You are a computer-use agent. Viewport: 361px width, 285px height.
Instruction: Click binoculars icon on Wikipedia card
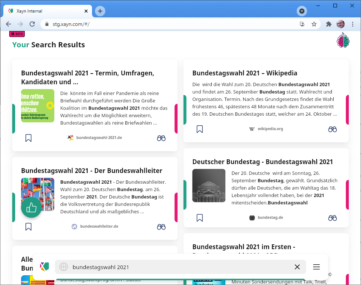pos(333,129)
